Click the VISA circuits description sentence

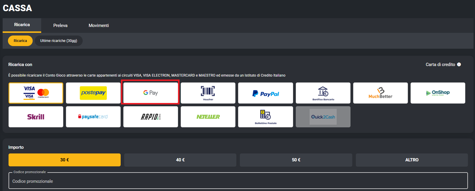point(147,75)
